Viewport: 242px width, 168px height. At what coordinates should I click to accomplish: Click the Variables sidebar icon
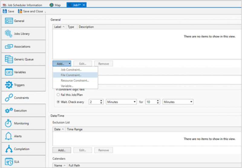pos(9,72)
